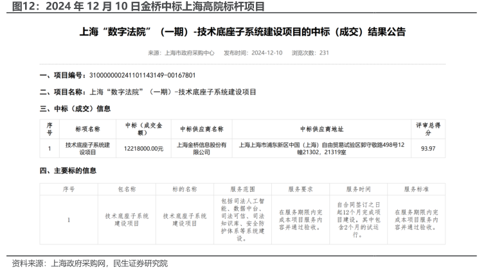Click the 包名称 column header
The height and width of the screenshot is (274, 486).
pyautogui.click(x=127, y=190)
